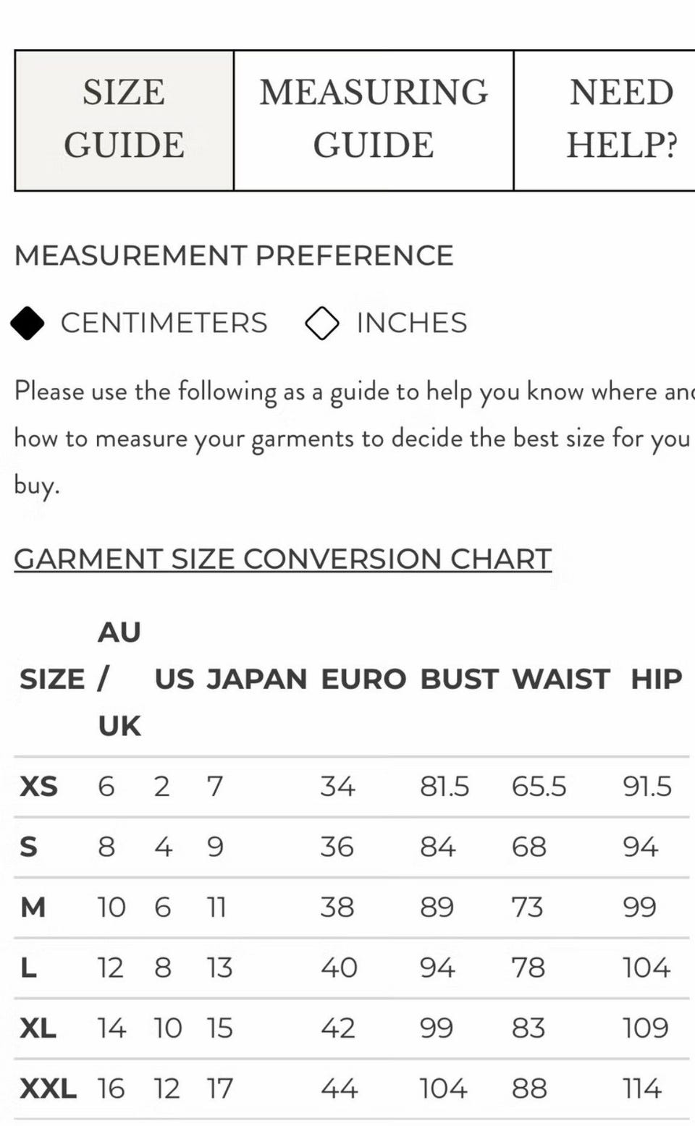Click the Centimeters label text
Viewport: 695px width, 1126px height.
[x=164, y=323]
